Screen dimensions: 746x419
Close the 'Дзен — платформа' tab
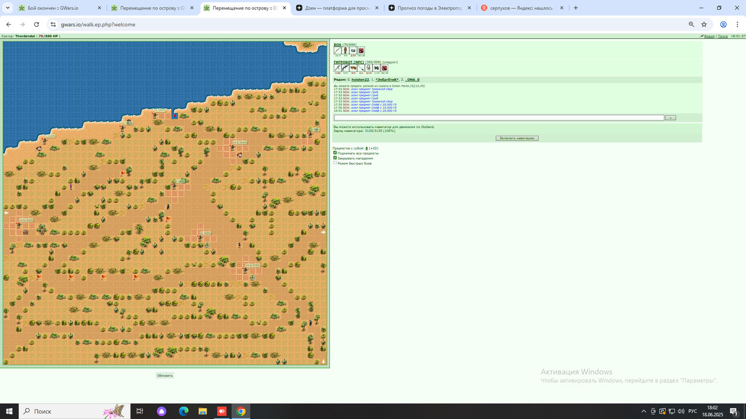[376, 8]
